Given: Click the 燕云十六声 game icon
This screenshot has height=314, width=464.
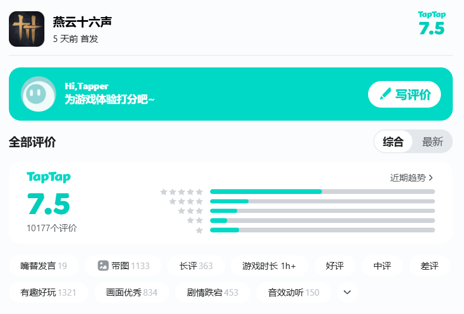Looking at the screenshot, I should 27,29.
